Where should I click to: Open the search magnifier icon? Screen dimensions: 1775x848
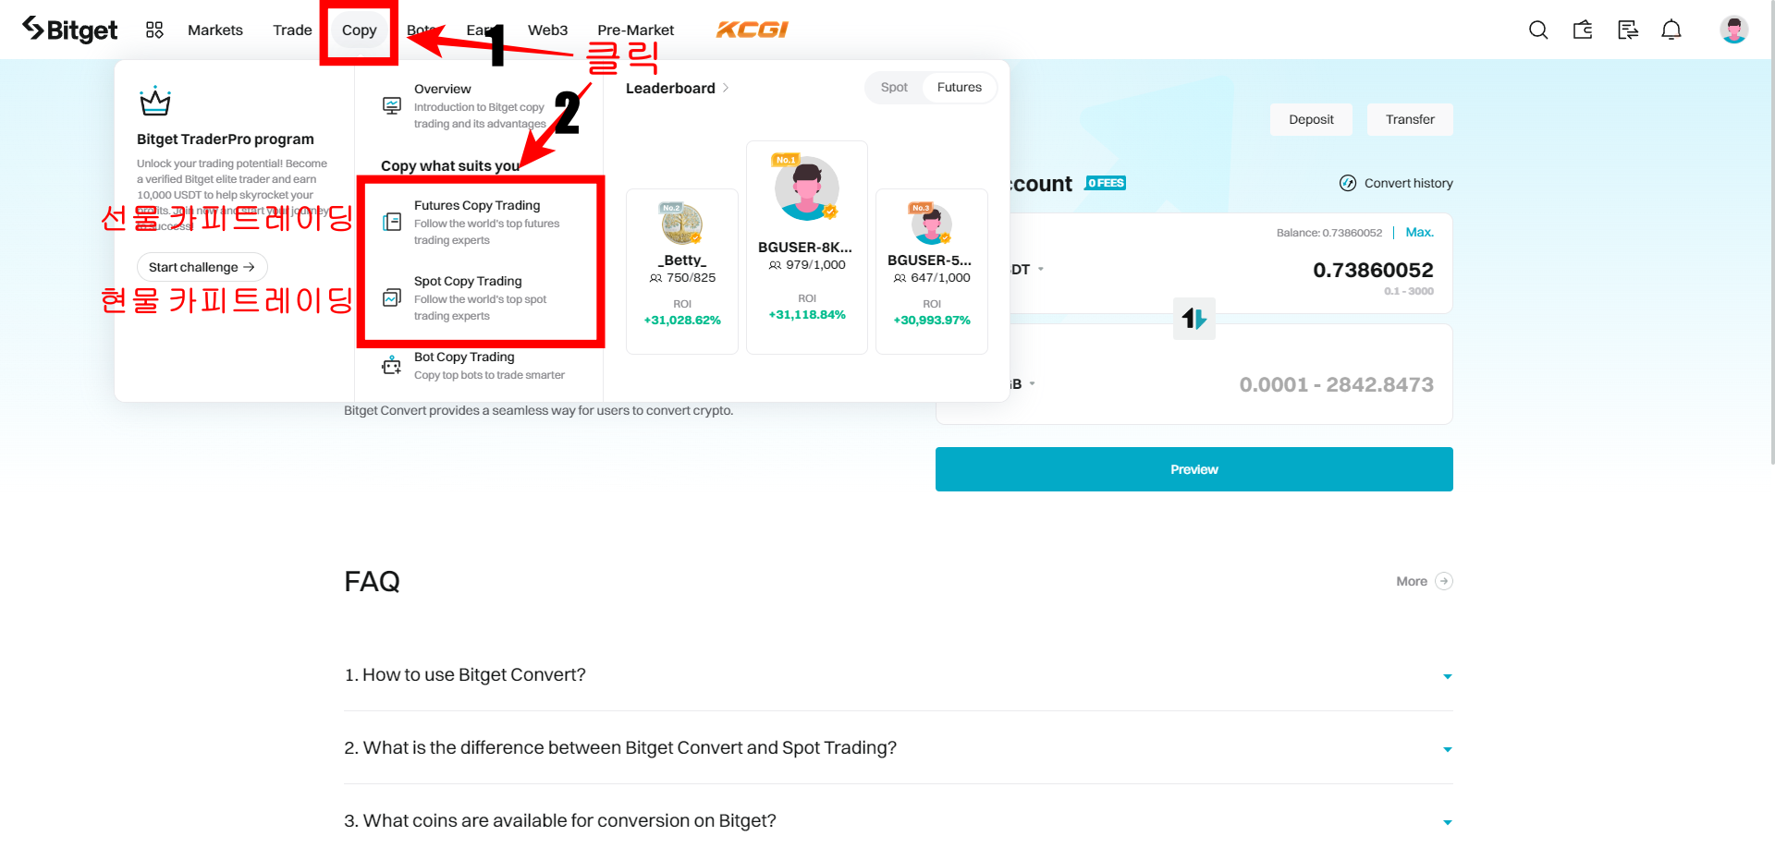(1538, 30)
